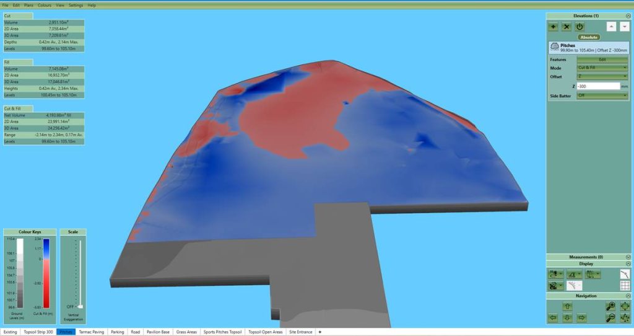This screenshot has height=336, width=634.
Task: Toggle the grid display icon
Action: (625, 286)
